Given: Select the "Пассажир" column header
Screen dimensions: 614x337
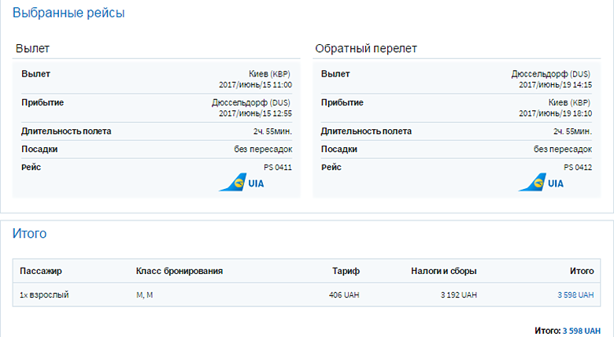Looking at the screenshot, I should (41, 271).
